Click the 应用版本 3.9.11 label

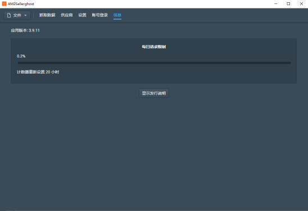pos(25,30)
